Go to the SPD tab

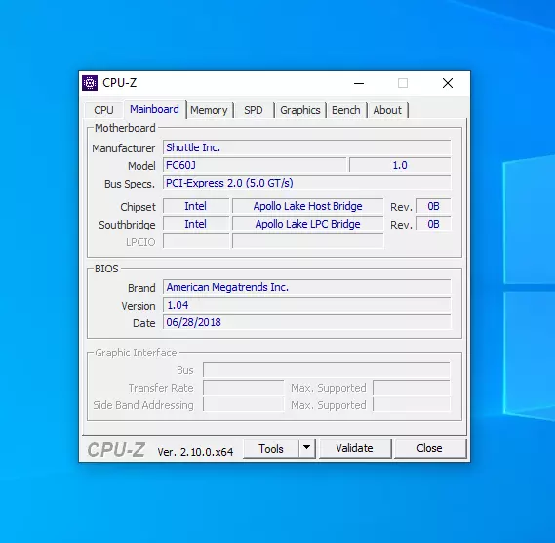click(254, 110)
